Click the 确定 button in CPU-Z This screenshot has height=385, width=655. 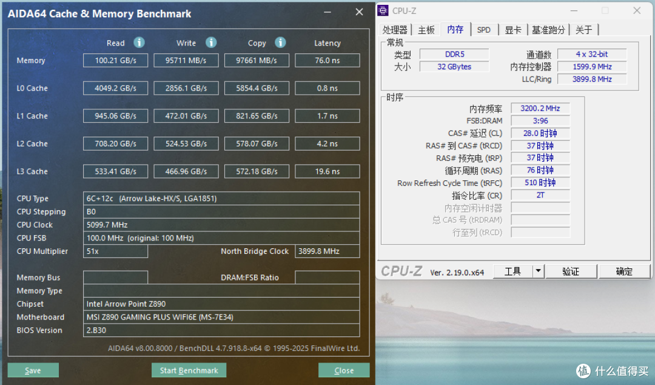[x=625, y=271]
